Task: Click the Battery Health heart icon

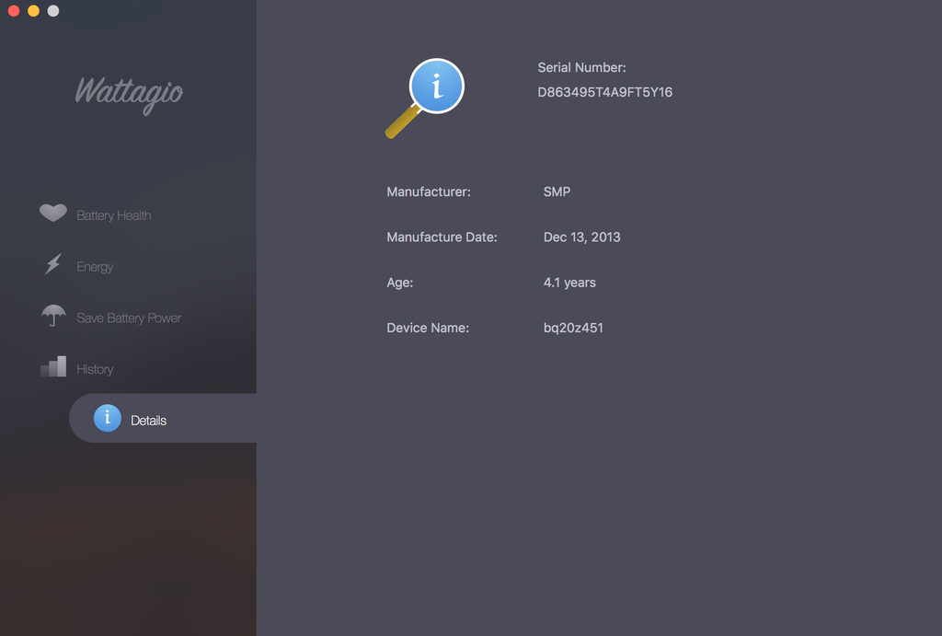Action: (52, 213)
